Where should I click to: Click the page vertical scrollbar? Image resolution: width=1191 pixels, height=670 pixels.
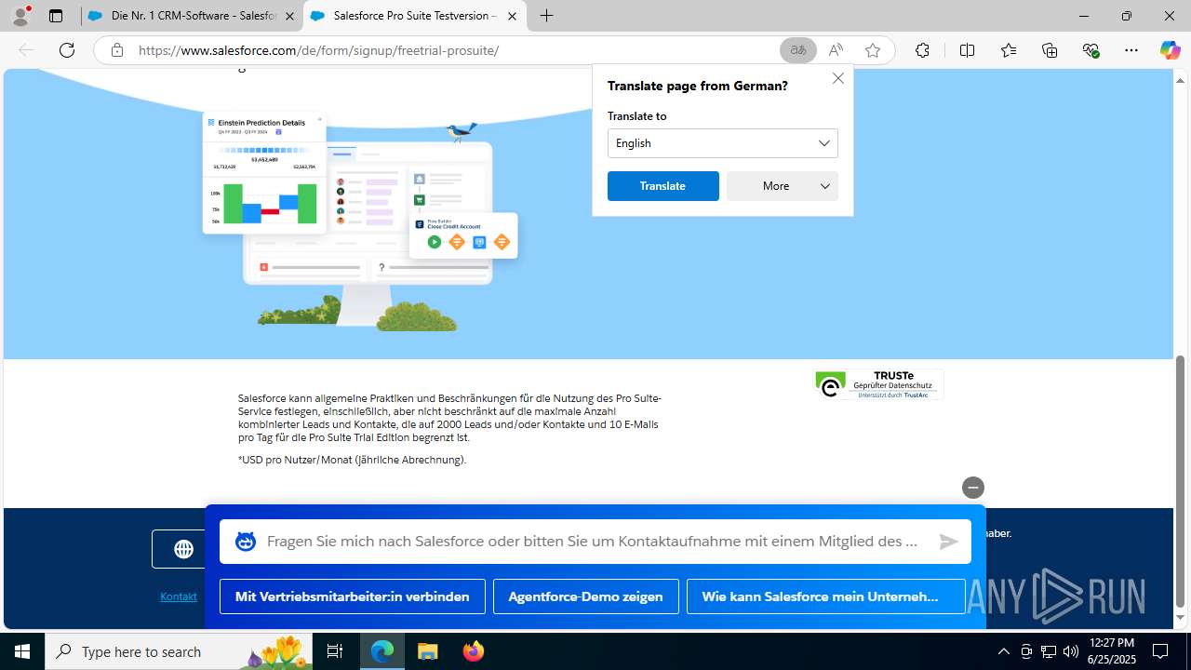click(1181, 479)
